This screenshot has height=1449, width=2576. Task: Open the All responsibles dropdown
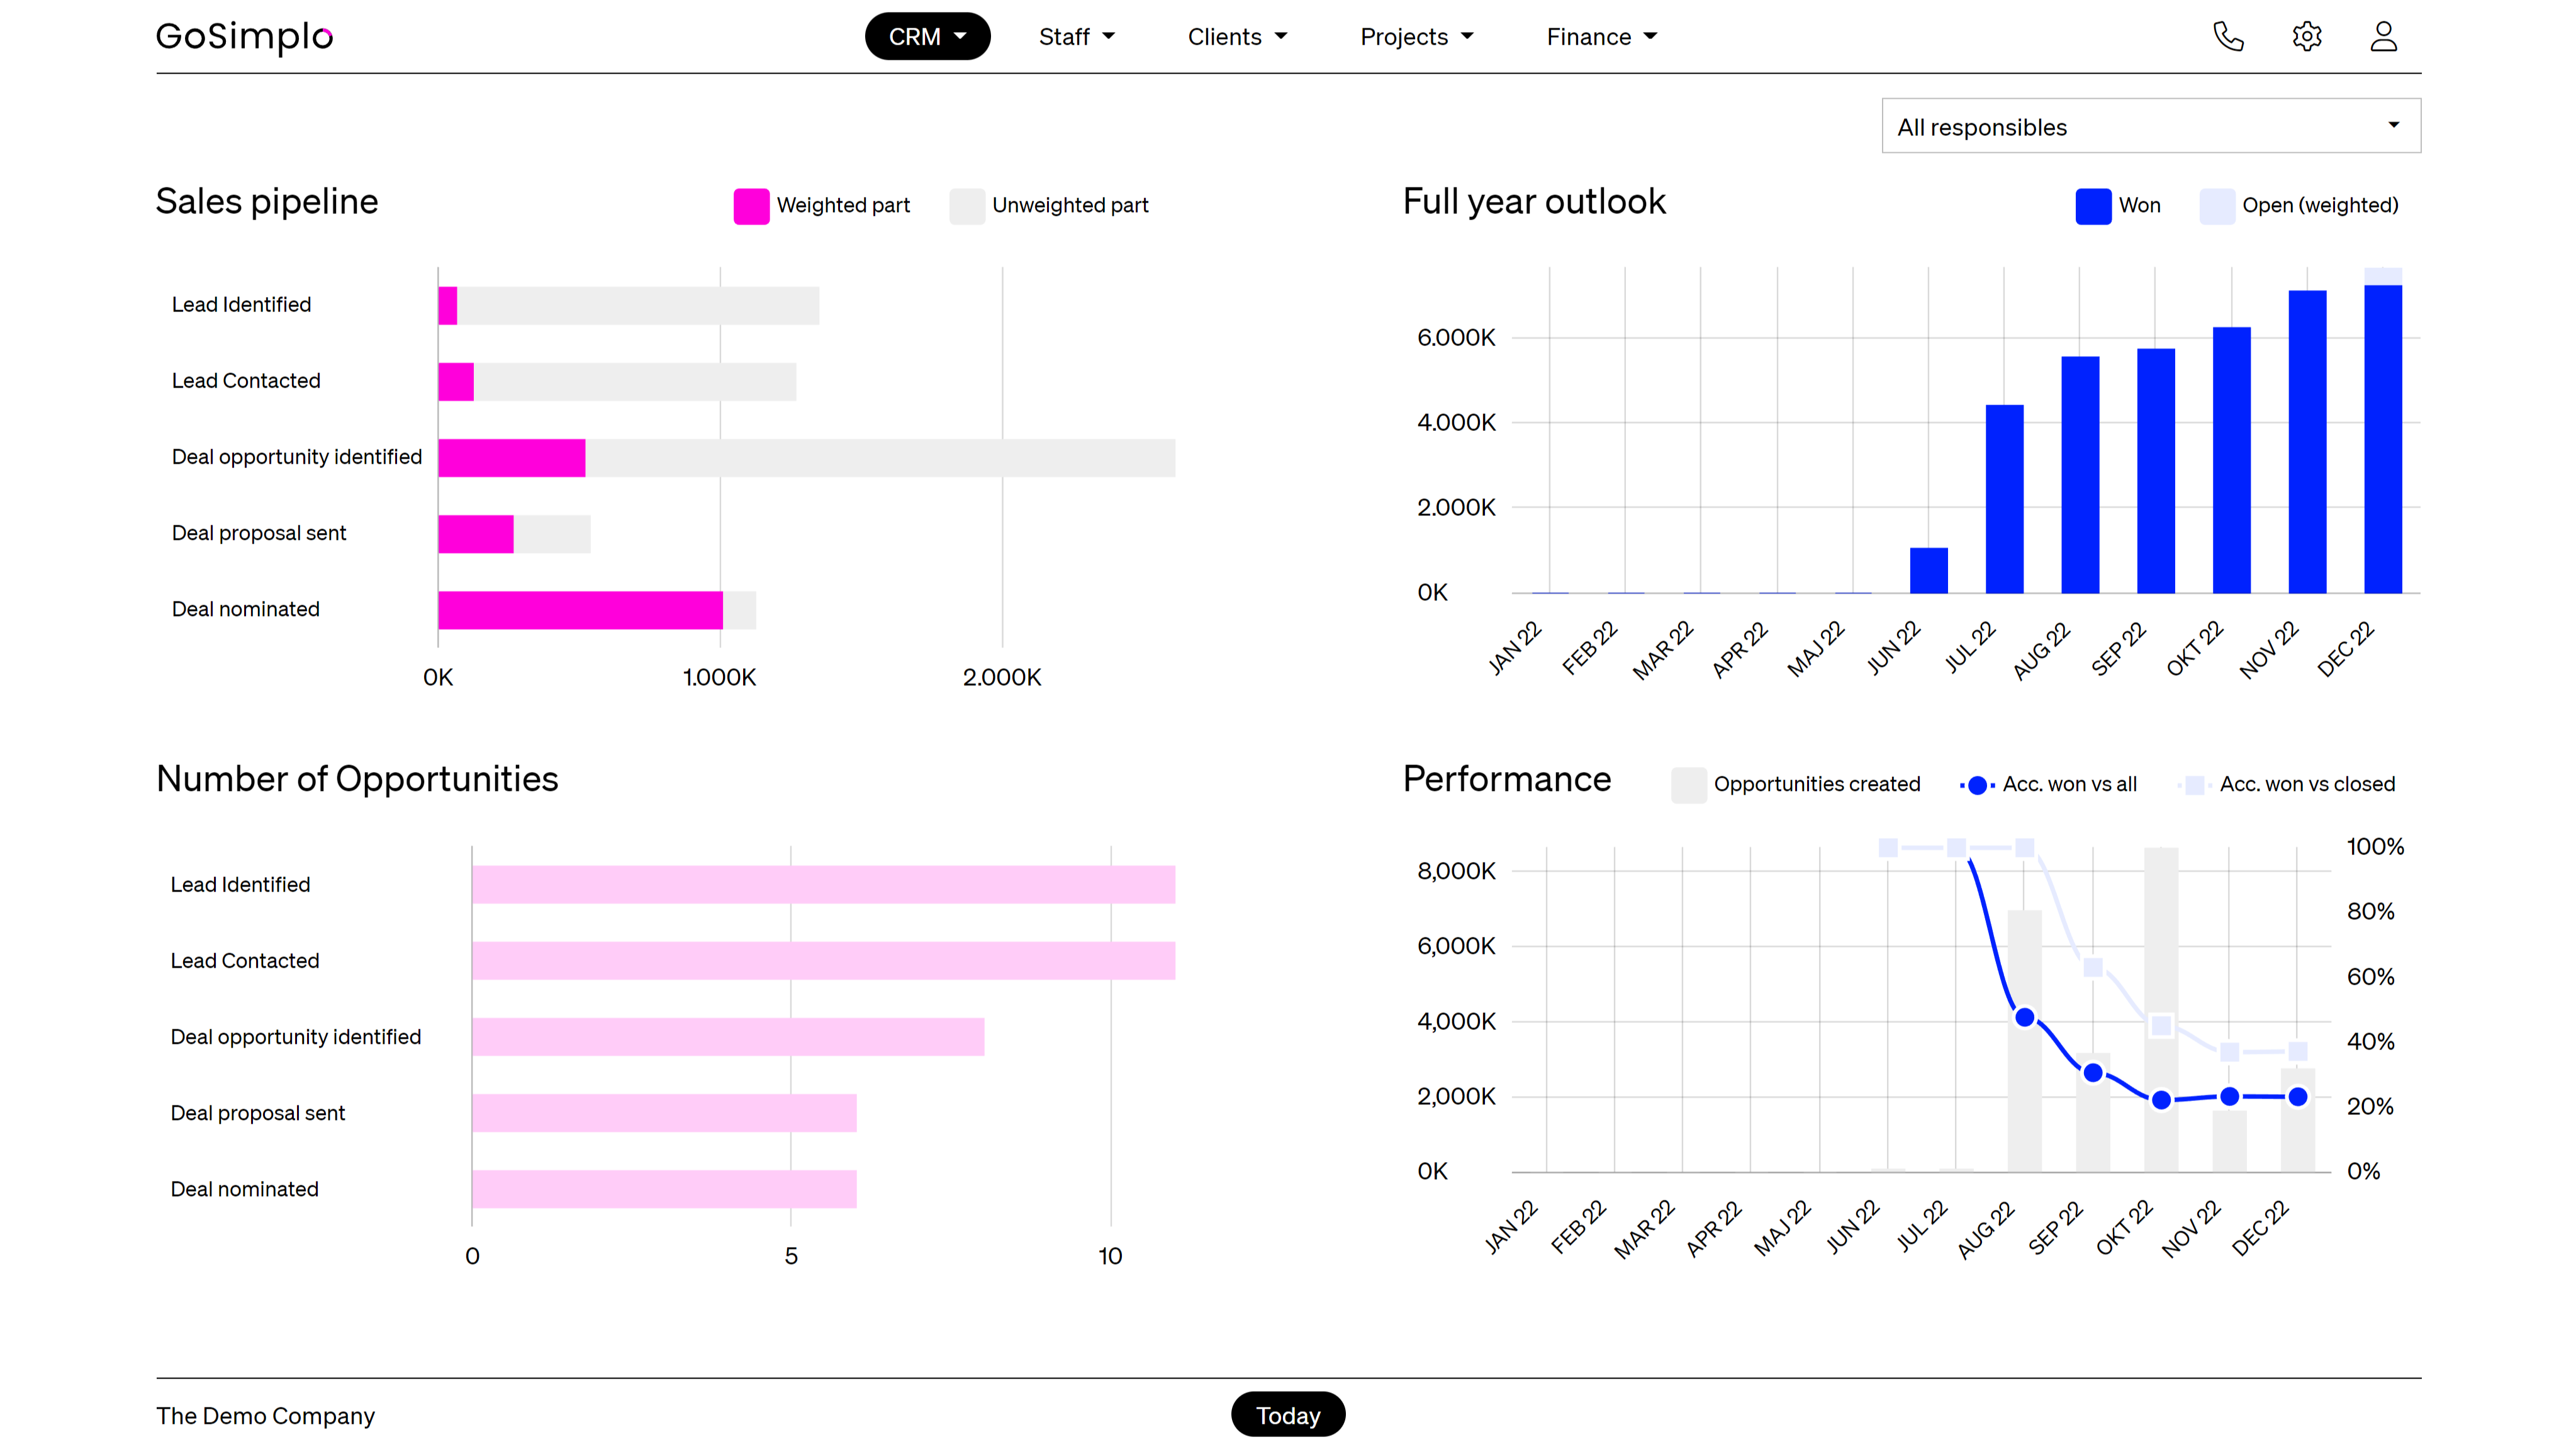2150,126
